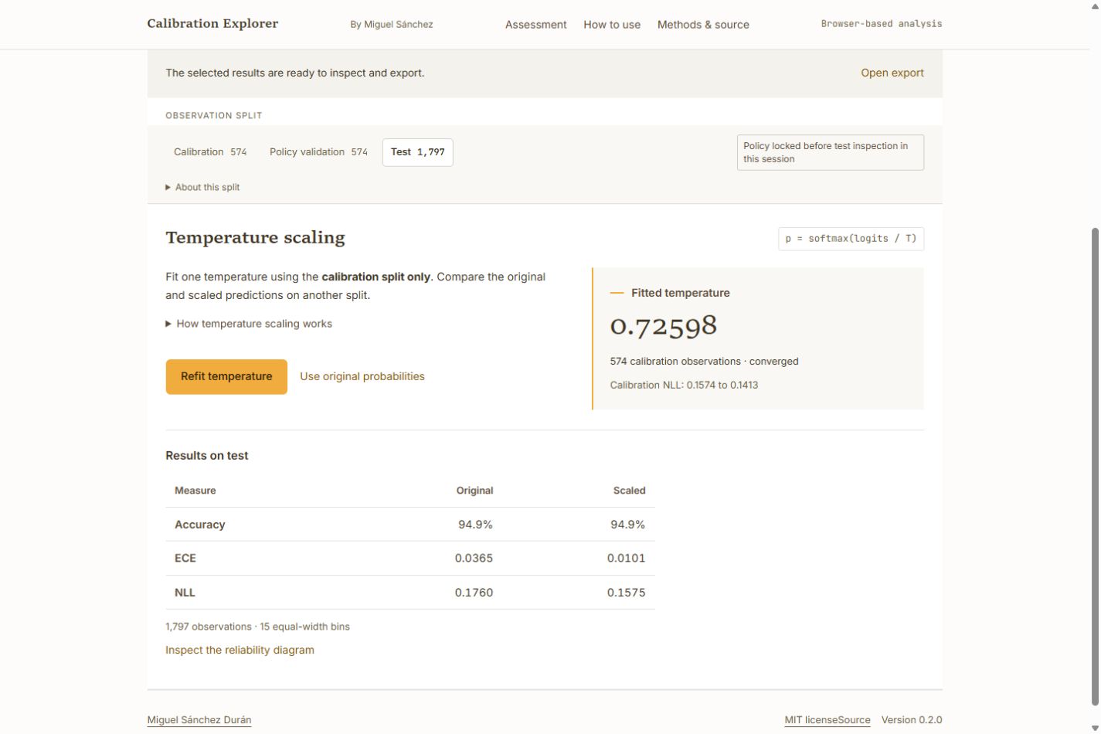Screen dimensions: 1101x734
Task: Select the Test split tab
Action: click(x=418, y=152)
